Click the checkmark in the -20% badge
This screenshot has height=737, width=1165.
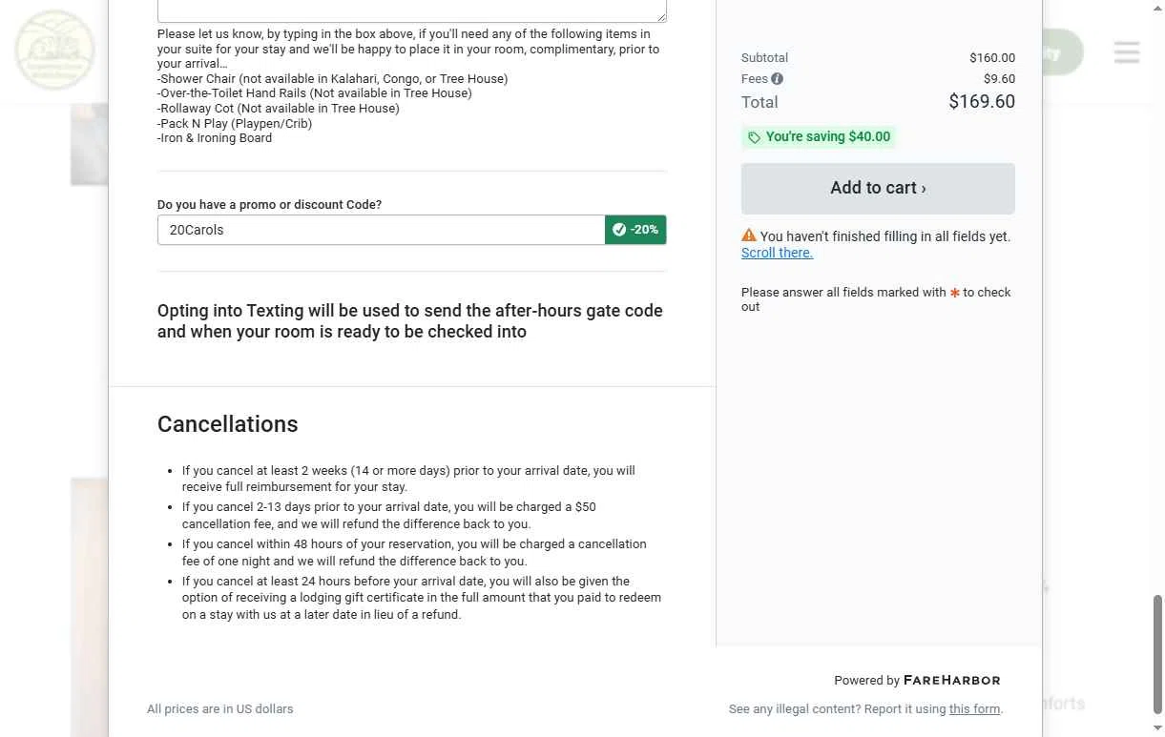pyautogui.click(x=619, y=230)
